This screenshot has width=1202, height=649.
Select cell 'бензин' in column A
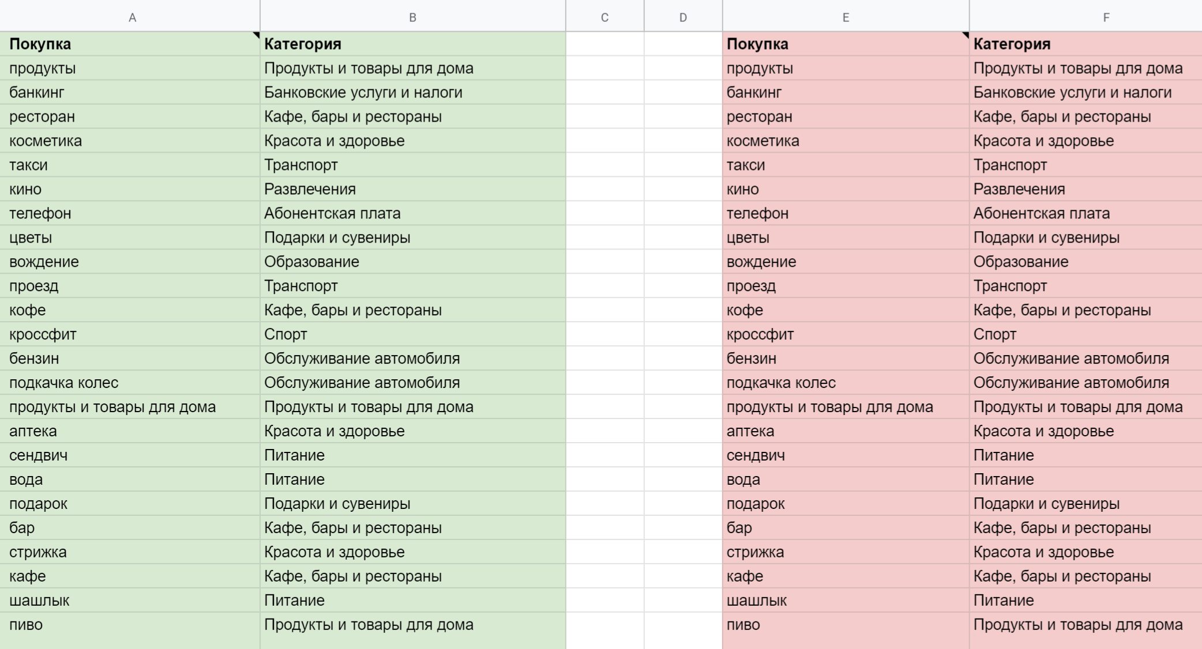coord(130,359)
